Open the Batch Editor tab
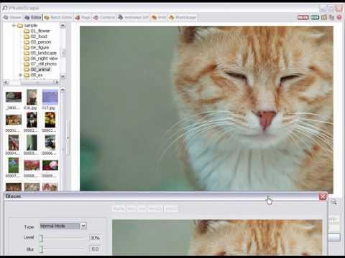The width and height of the screenshot is (345, 258). tap(58, 17)
